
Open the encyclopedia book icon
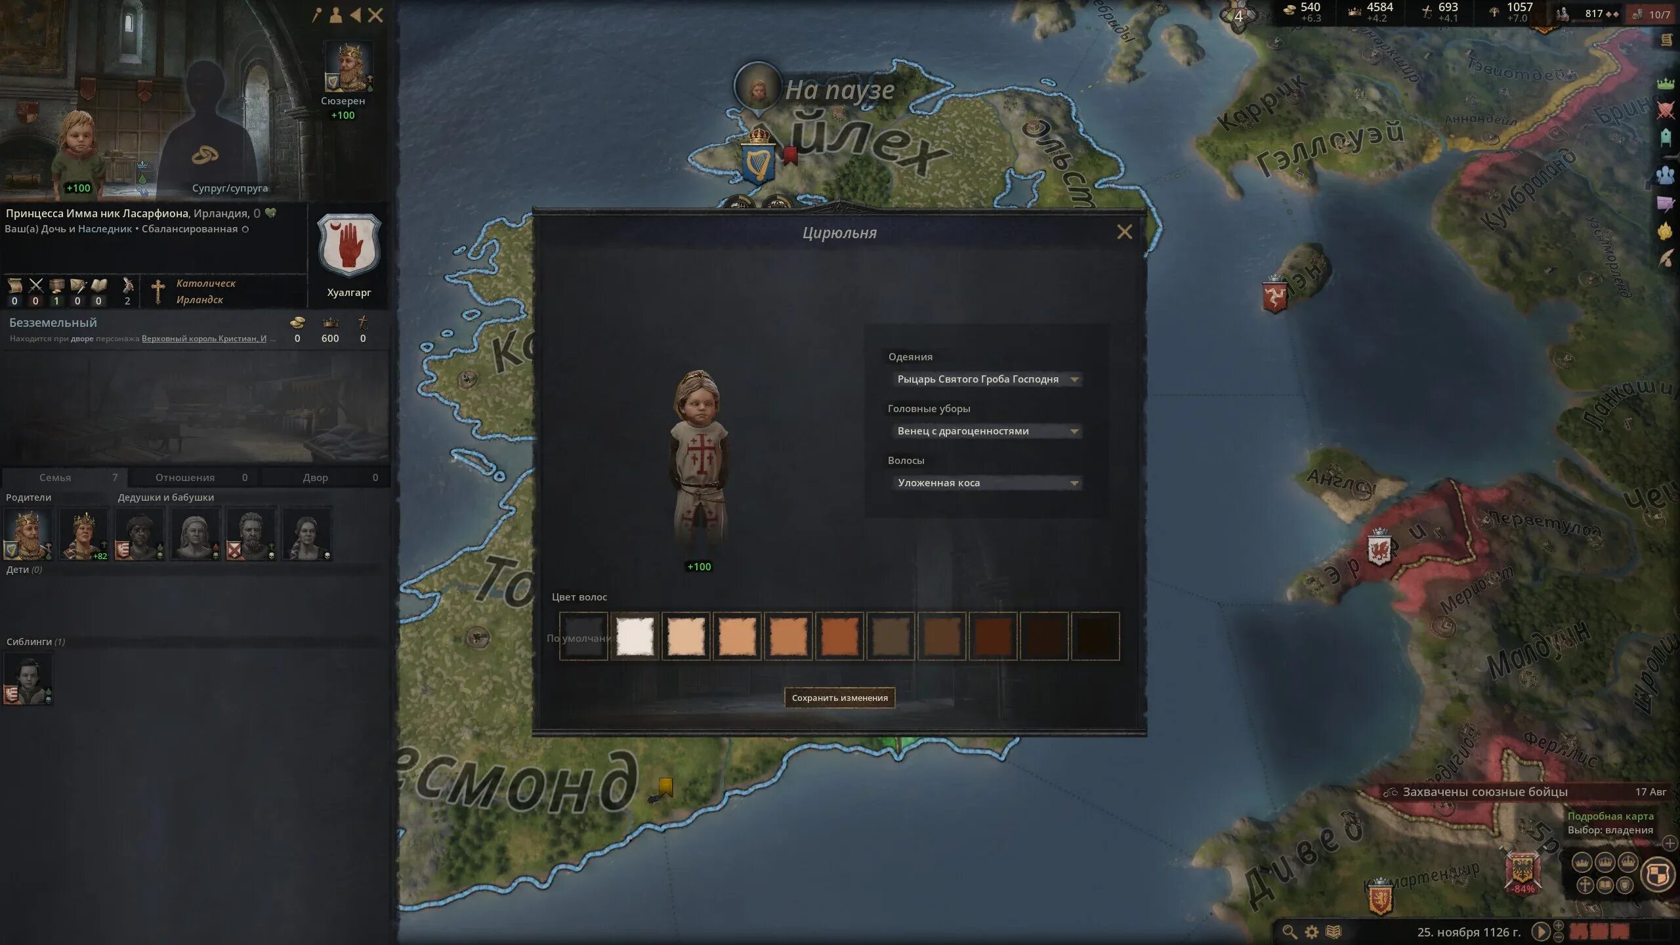[1333, 932]
